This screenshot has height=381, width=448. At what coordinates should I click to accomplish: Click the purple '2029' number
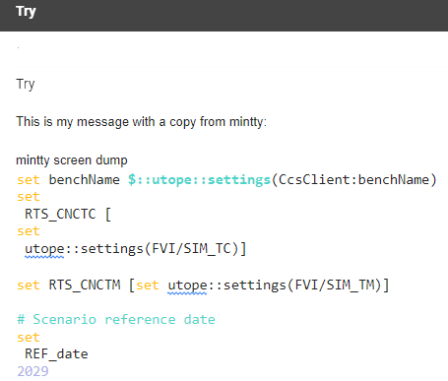coord(32,371)
